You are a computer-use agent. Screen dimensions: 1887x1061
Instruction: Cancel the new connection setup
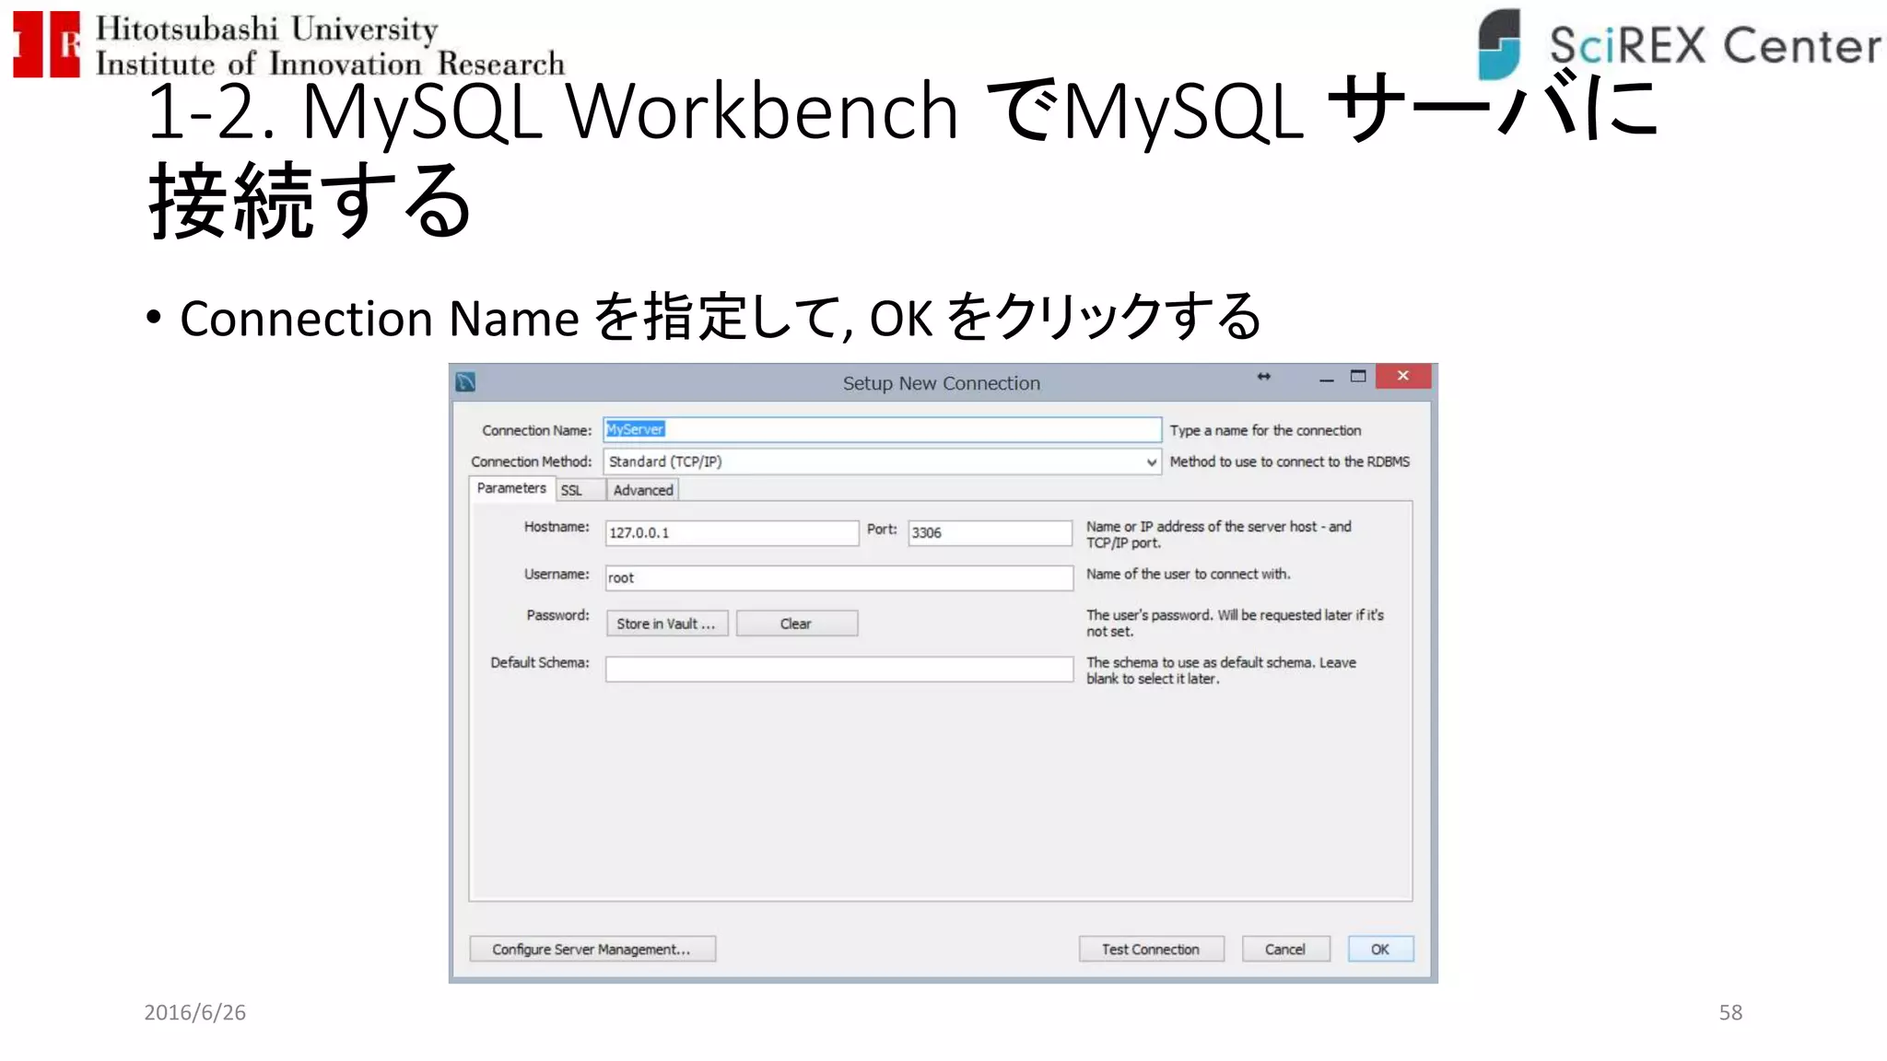[1285, 950]
